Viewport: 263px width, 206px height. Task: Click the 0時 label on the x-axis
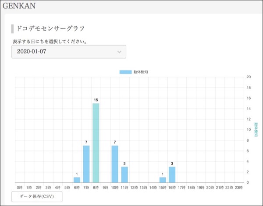pos(19,187)
